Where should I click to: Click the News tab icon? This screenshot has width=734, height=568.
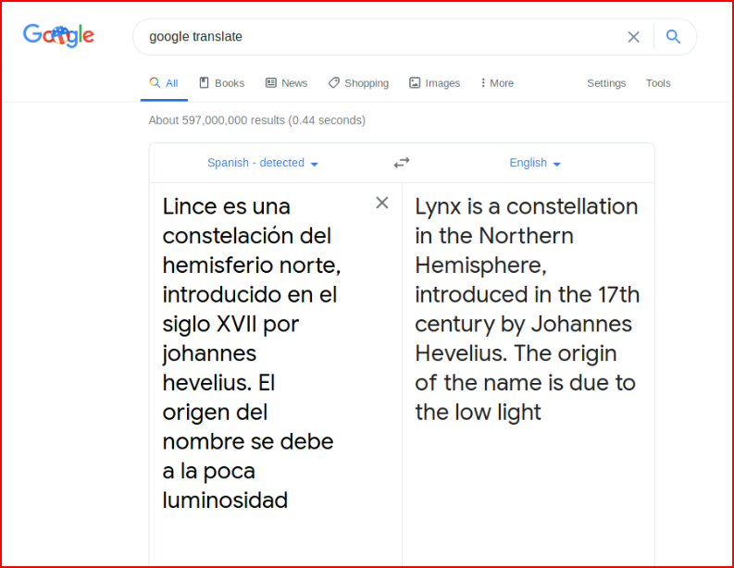pyautogui.click(x=271, y=83)
